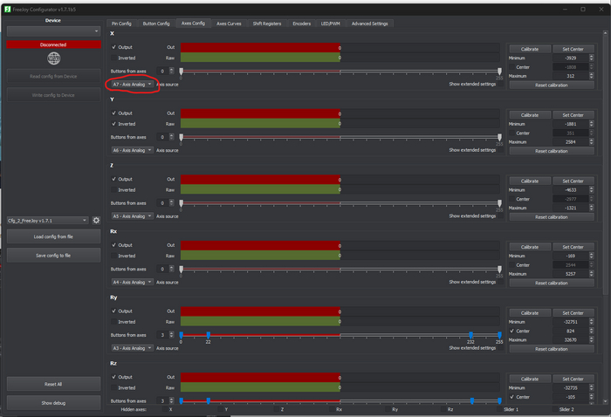Click the X axis Minimum value field

pos(571,58)
